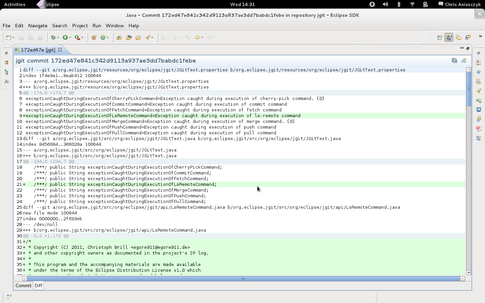This screenshot has width=485, height=303.
Task: Restore the left fast-view stack
Action: coord(6,53)
